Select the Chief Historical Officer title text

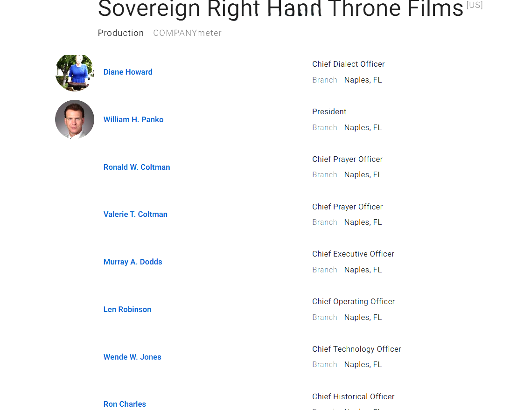click(353, 396)
